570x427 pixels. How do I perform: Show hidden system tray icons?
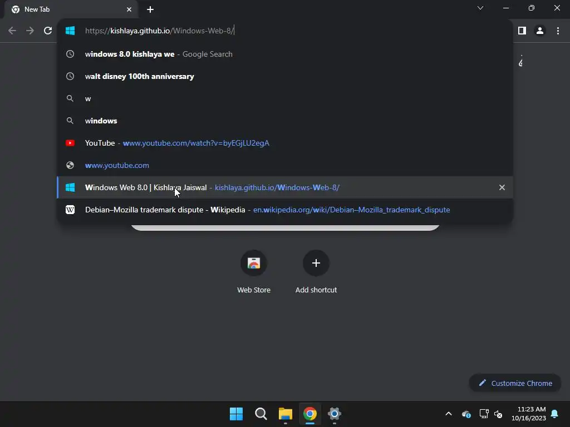pyautogui.click(x=449, y=414)
